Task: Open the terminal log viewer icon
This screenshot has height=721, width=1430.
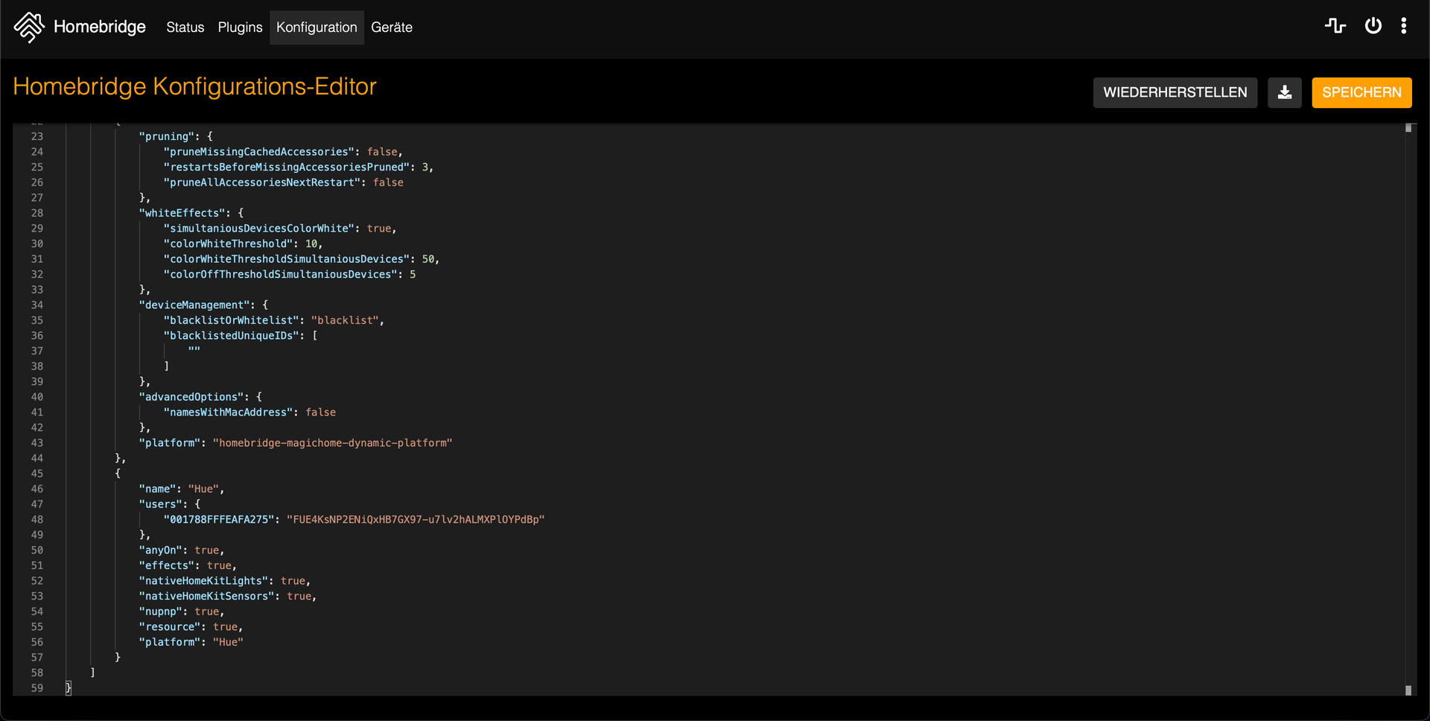Action: pyautogui.click(x=1335, y=26)
